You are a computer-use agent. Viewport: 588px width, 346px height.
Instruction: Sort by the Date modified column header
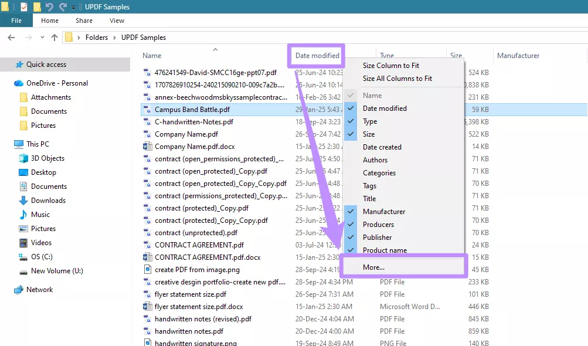coord(317,56)
